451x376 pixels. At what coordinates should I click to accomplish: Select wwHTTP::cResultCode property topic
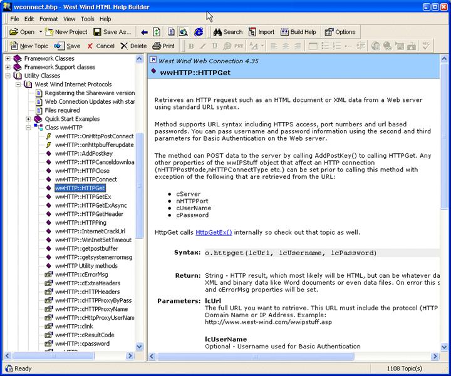[x=85, y=335]
